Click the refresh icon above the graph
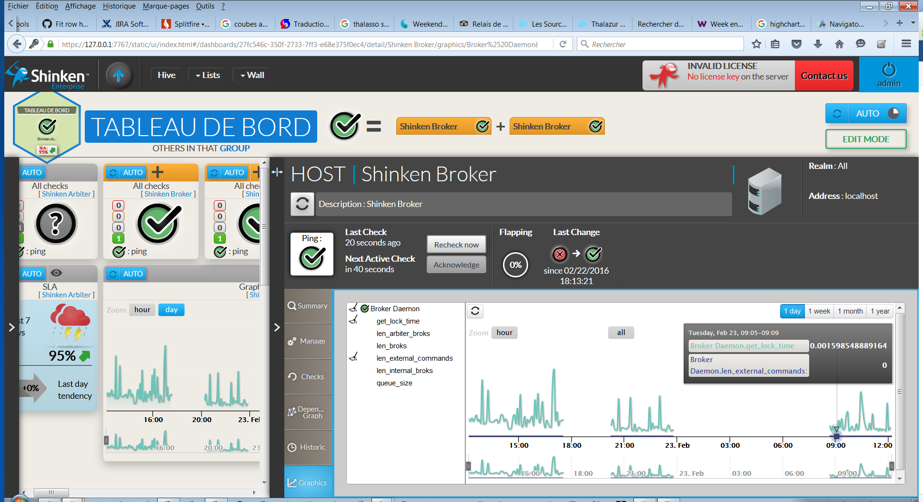The height and width of the screenshot is (502, 923). pyautogui.click(x=475, y=311)
